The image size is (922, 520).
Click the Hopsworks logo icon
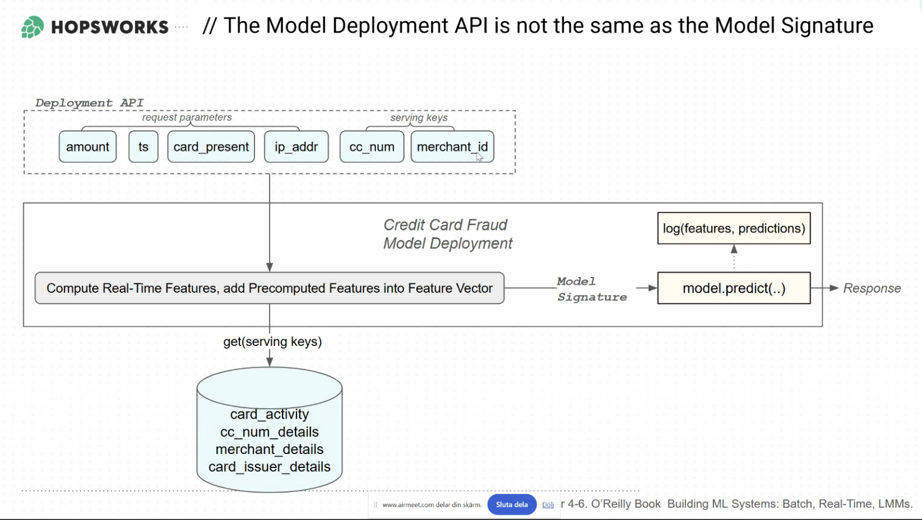point(33,27)
